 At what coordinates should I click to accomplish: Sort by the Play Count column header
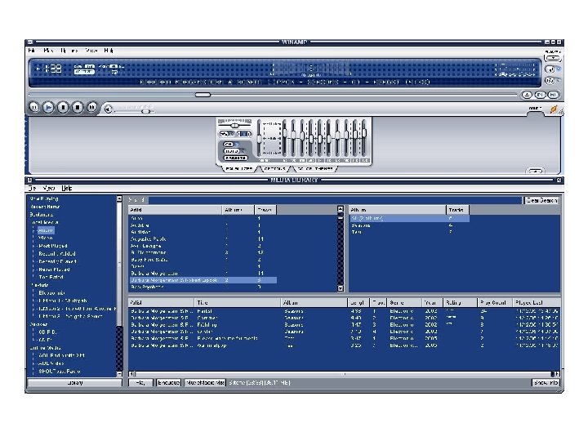(x=495, y=303)
